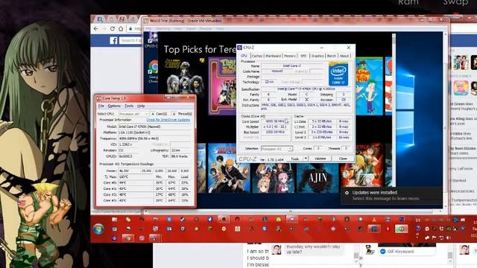Click the Core #0 temperature reading

135,182
